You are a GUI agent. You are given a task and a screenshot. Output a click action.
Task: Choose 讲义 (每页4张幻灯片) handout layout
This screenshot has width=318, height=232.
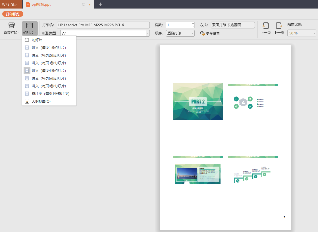pos(49,71)
